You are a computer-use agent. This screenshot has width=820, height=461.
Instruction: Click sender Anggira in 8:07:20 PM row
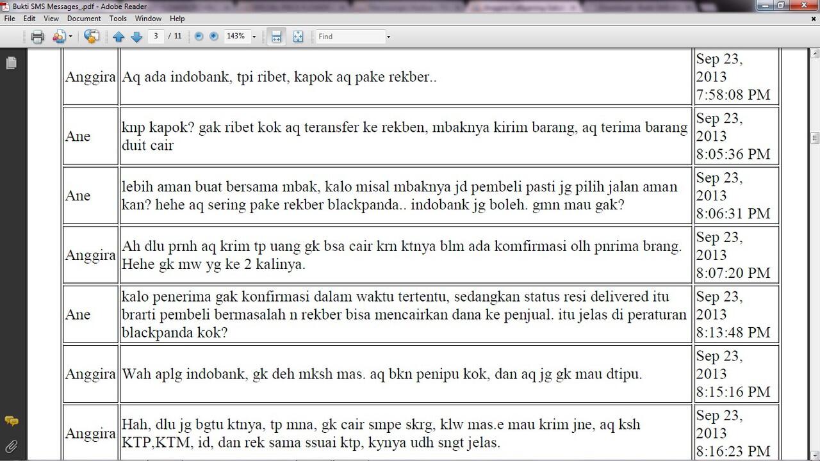tap(90, 255)
